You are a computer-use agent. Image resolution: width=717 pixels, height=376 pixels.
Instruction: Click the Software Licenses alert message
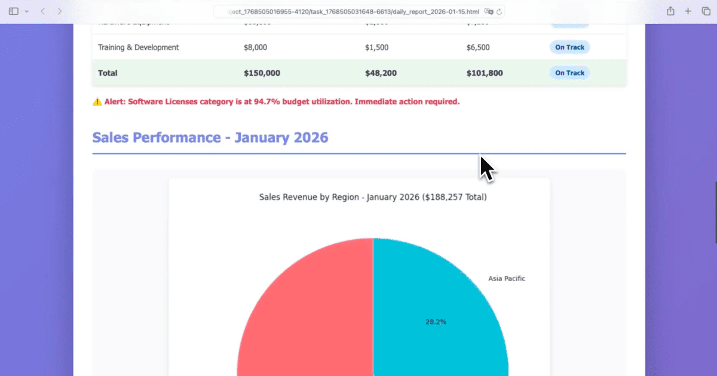point(282,101)
